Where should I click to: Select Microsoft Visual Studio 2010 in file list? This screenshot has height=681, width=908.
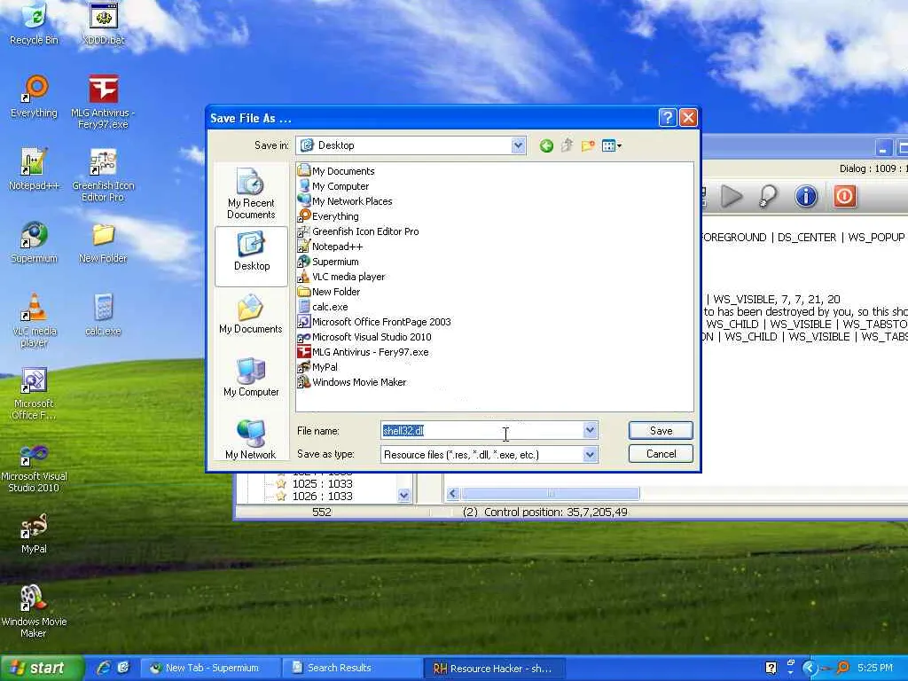(x=364, y=336)
